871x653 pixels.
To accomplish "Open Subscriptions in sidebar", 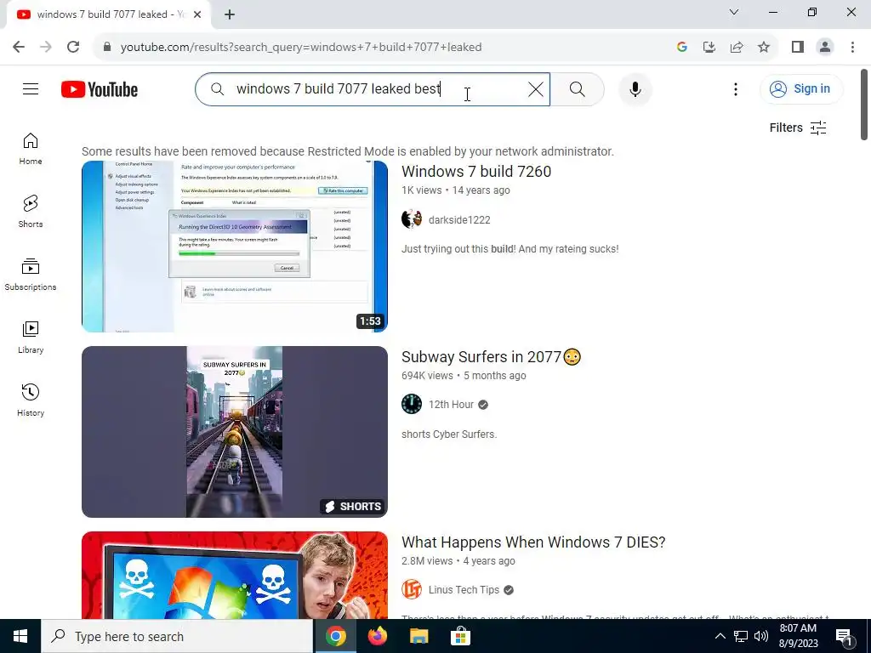I will (31, 275).
